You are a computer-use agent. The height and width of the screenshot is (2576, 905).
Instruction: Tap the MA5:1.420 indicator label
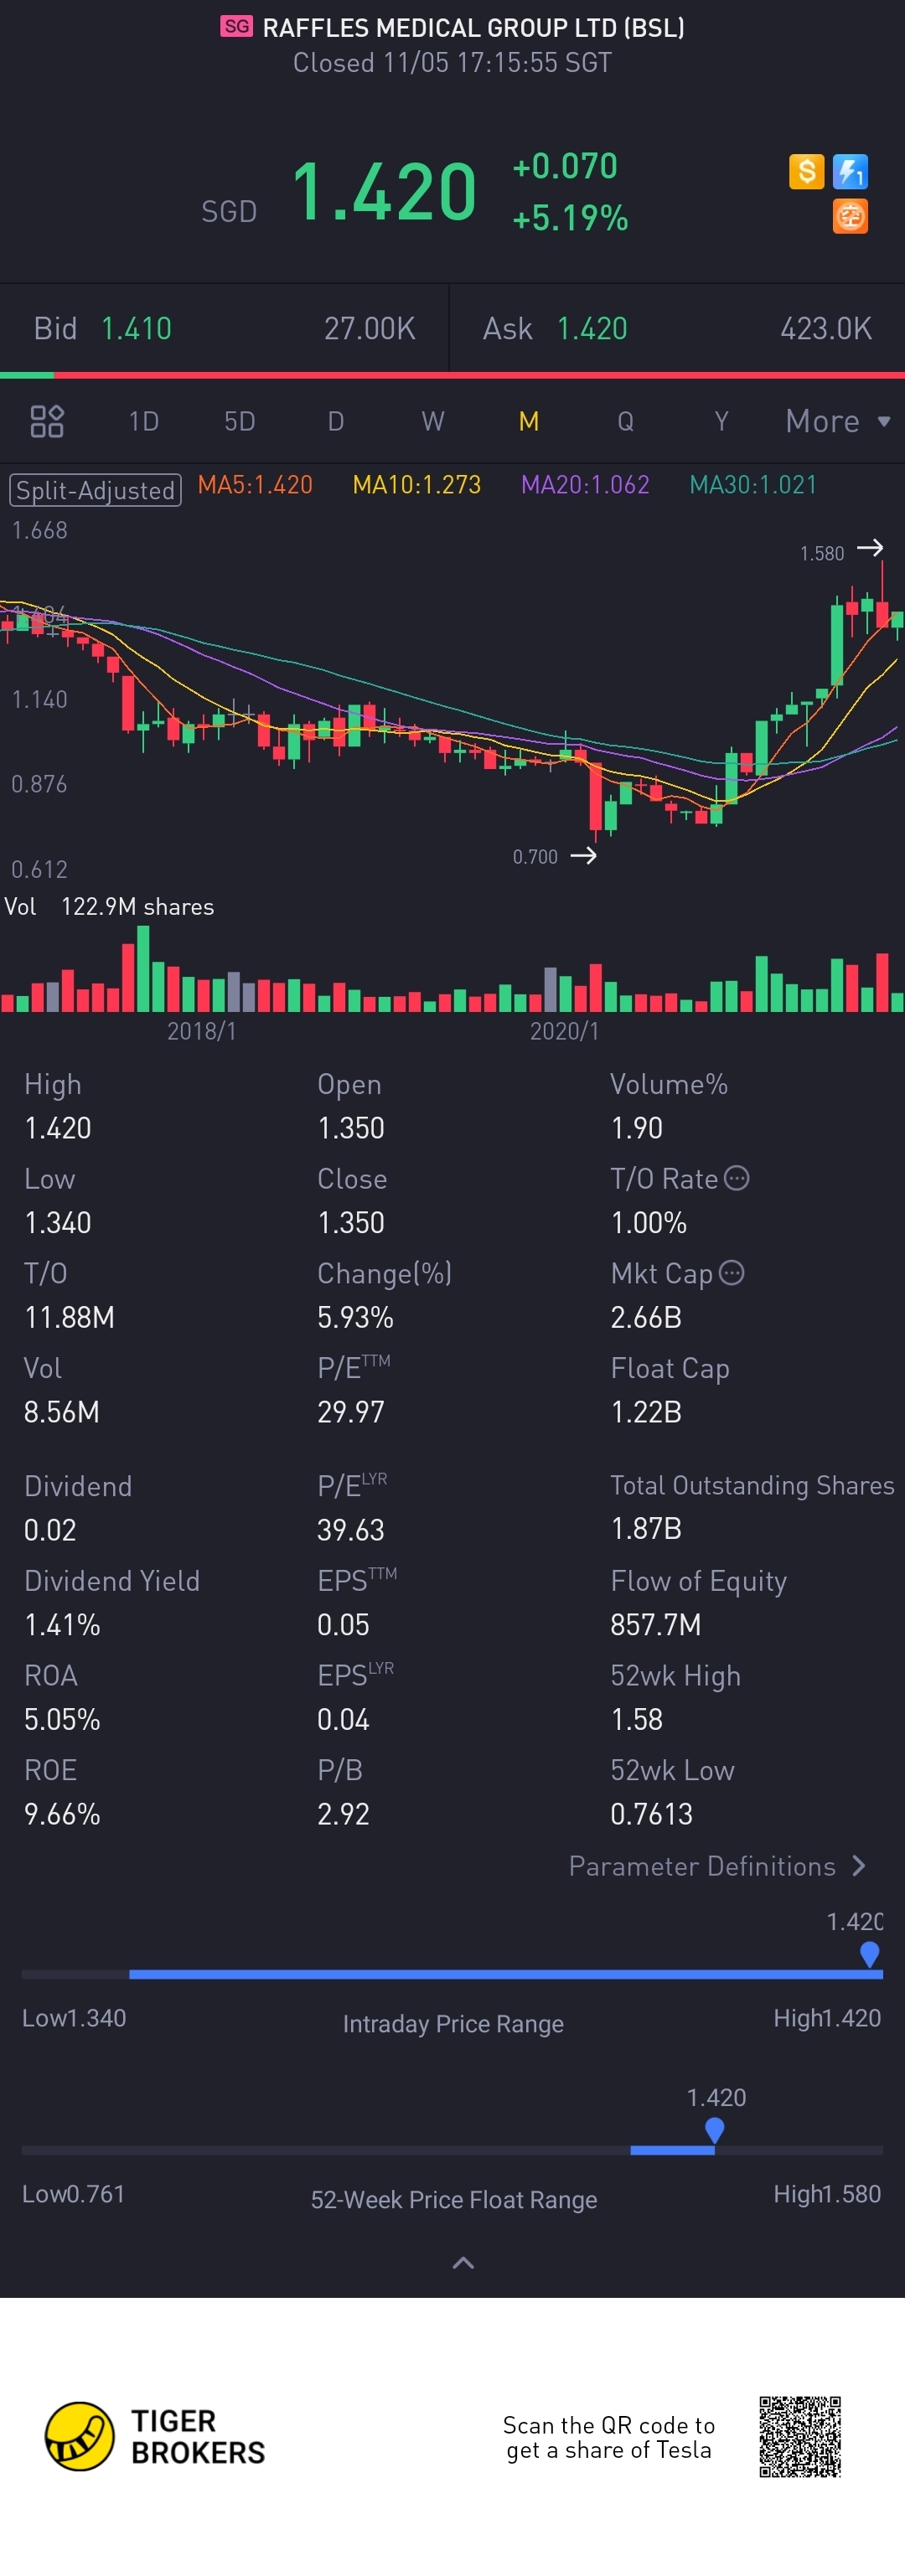(x=255, y=485)
